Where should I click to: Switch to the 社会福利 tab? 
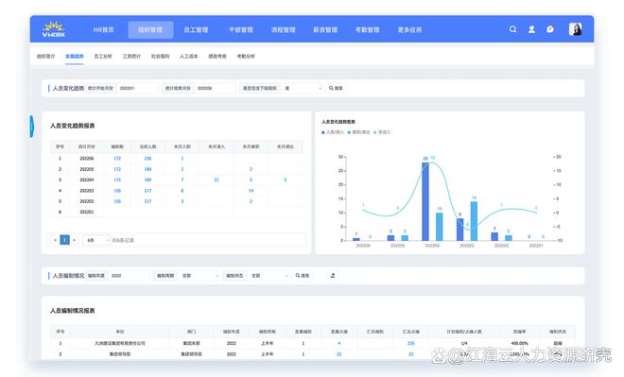(160, 56)
